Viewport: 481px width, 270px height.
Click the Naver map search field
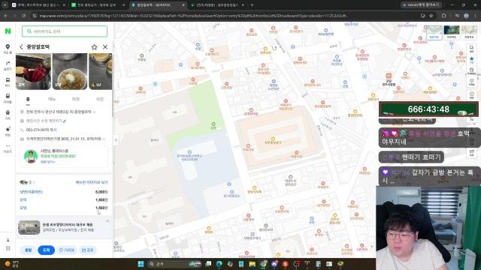point(65,31)
